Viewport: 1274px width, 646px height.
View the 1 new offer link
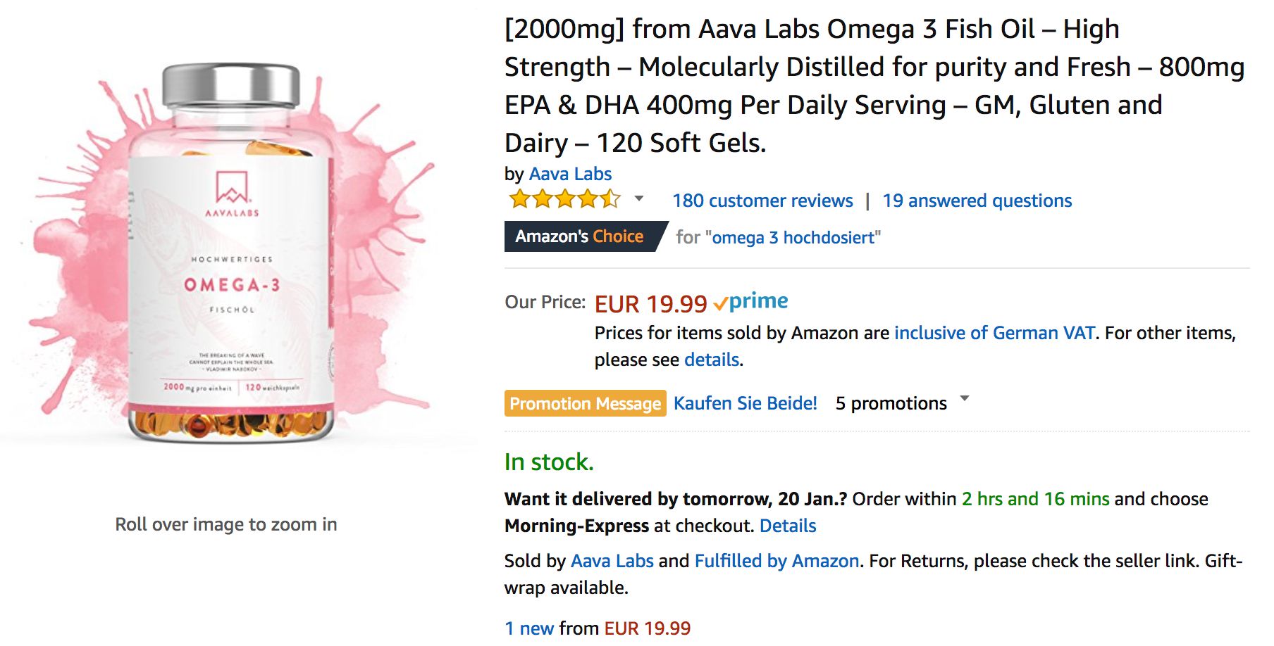pos(529,628)
